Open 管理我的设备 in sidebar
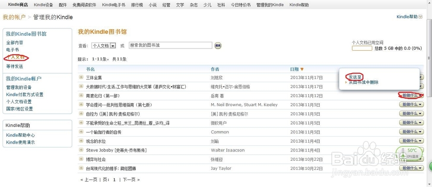 pos(19,87)
